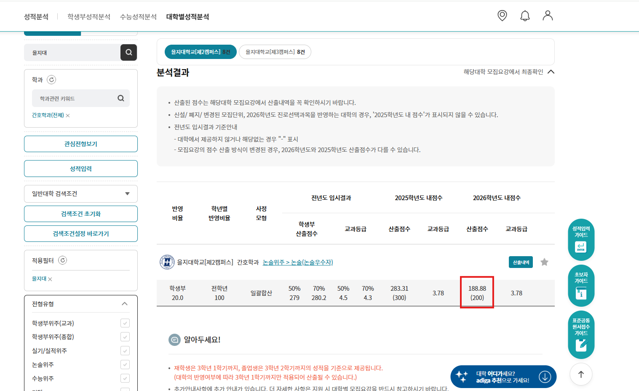Click the 성적입력 button

(x=81, y=169)
